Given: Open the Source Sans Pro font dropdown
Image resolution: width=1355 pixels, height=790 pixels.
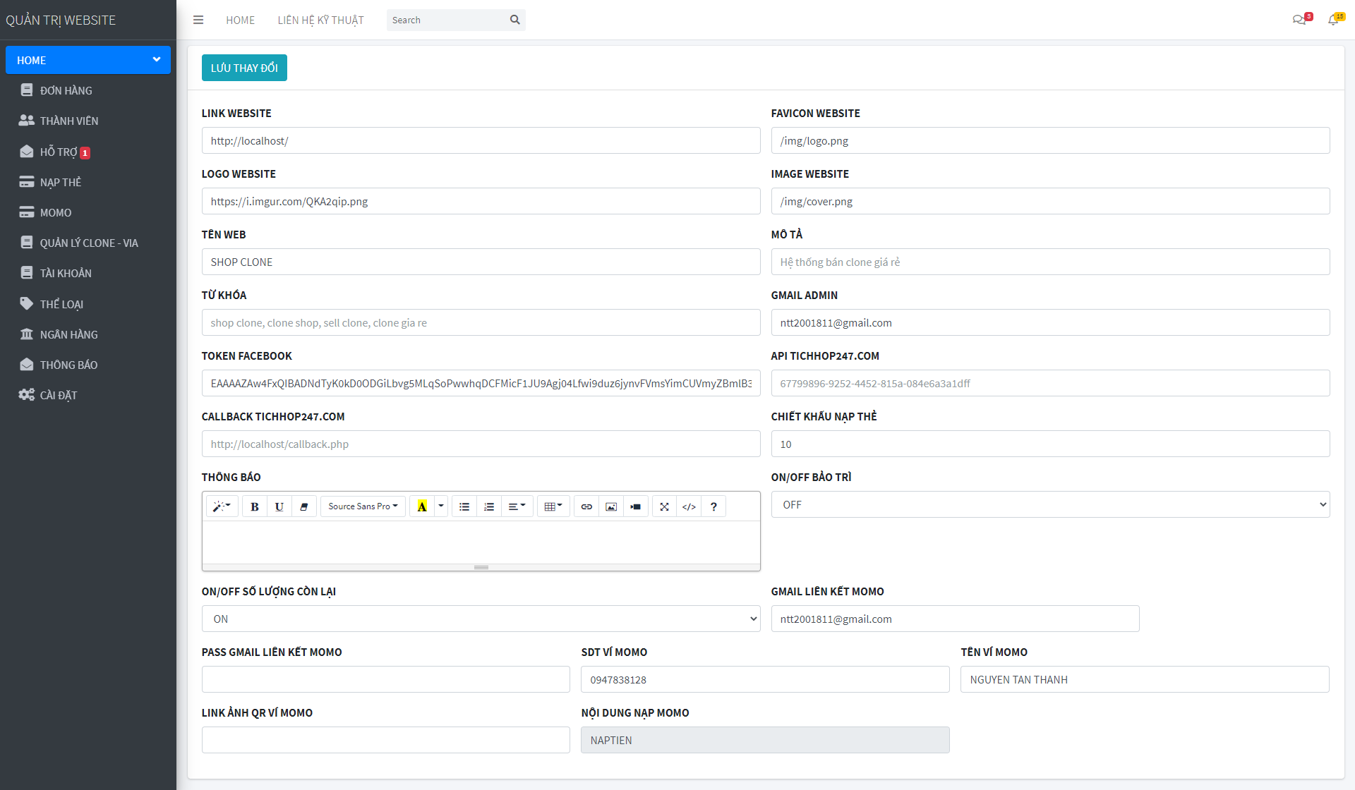Looking at the screenshot, I should pyautogui.click(x=363, y=506).
